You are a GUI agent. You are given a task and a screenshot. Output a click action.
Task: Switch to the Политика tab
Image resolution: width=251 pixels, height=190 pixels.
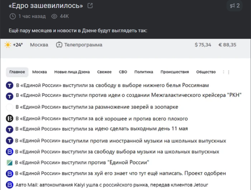coord(144,72)
